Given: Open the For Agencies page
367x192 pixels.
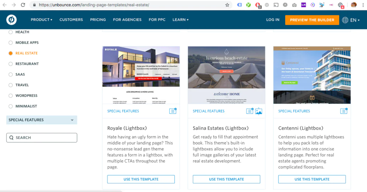Looking at the screenshot, I should click(127, 20).
